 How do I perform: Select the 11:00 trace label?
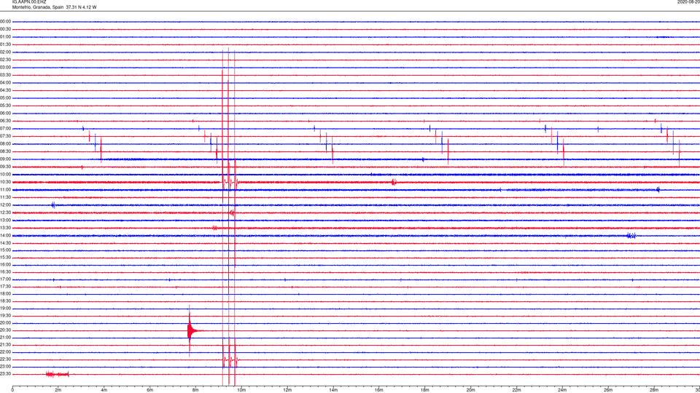click(5, 190)
